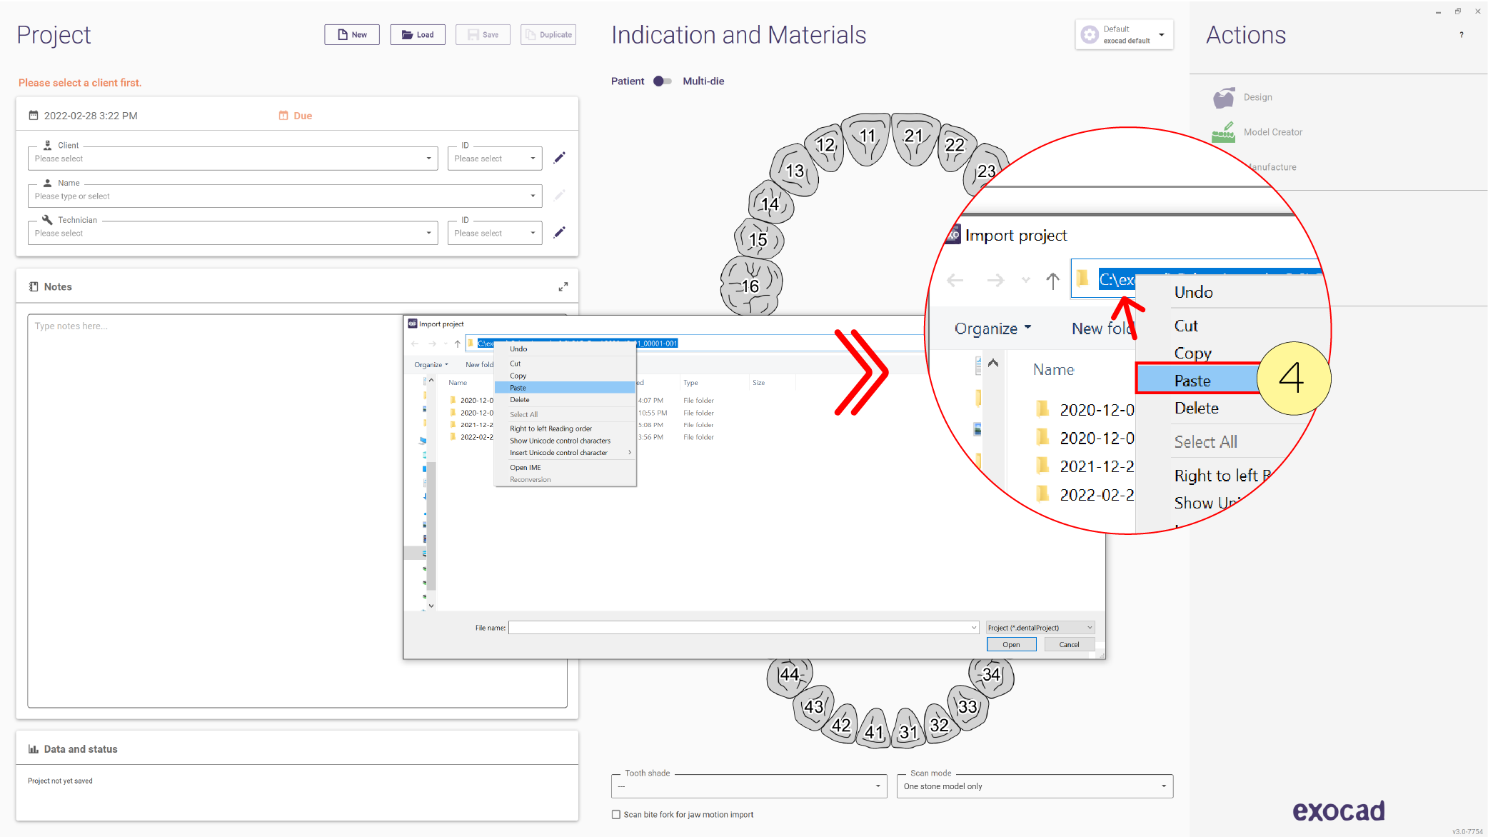The width and height of the screenshot is (1488, 837).
Task: Select tooth number 11
Action: pyautogui.click(x=866, y=137)
